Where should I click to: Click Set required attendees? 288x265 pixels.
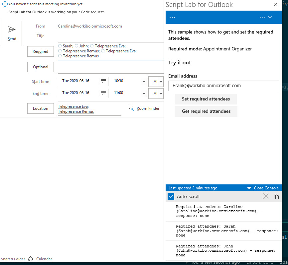coord(206,99)
